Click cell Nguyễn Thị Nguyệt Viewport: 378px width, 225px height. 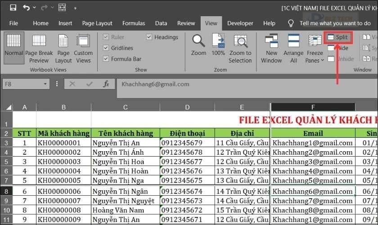click(126, 201)
